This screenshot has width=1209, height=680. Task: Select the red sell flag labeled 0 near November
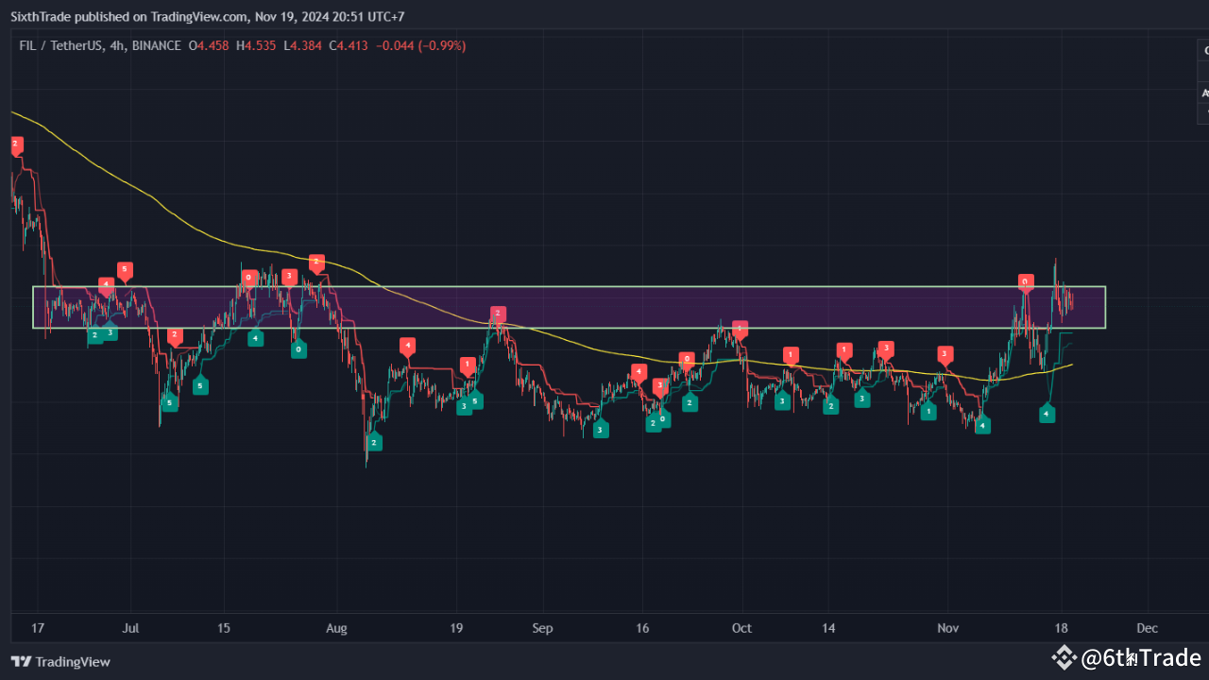coord(1026,281)
